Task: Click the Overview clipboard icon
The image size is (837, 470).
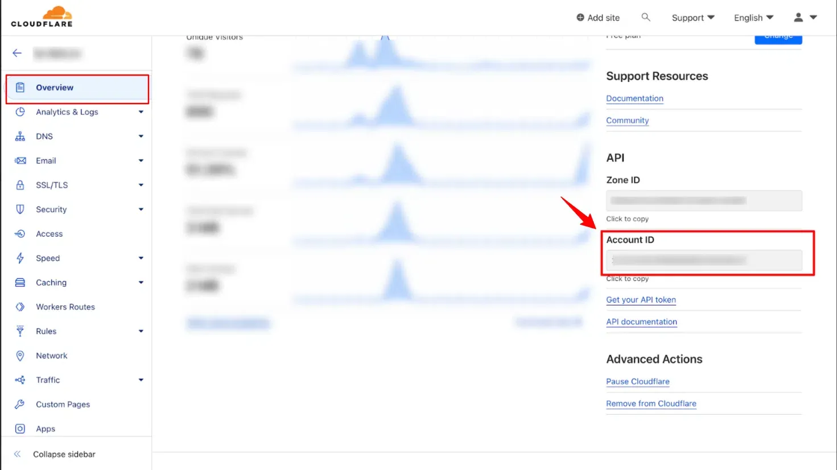Action: [x=20, y=88]
